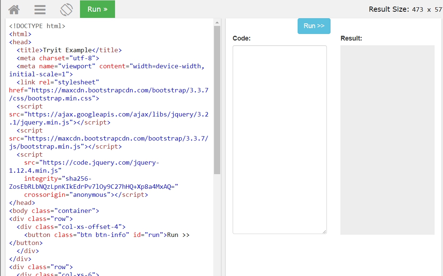Run the code with green Run » button

pyautogui.click(x=98, y=9)
